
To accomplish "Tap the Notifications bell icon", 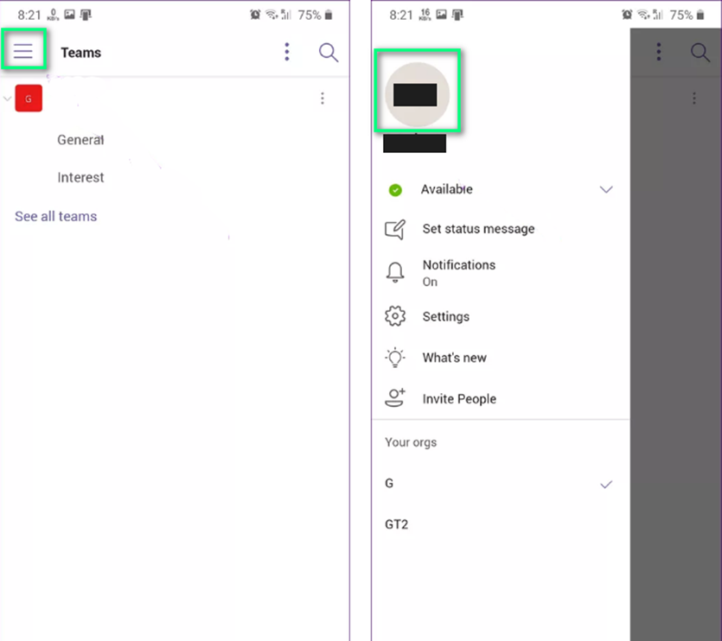I will click(395, 272).
